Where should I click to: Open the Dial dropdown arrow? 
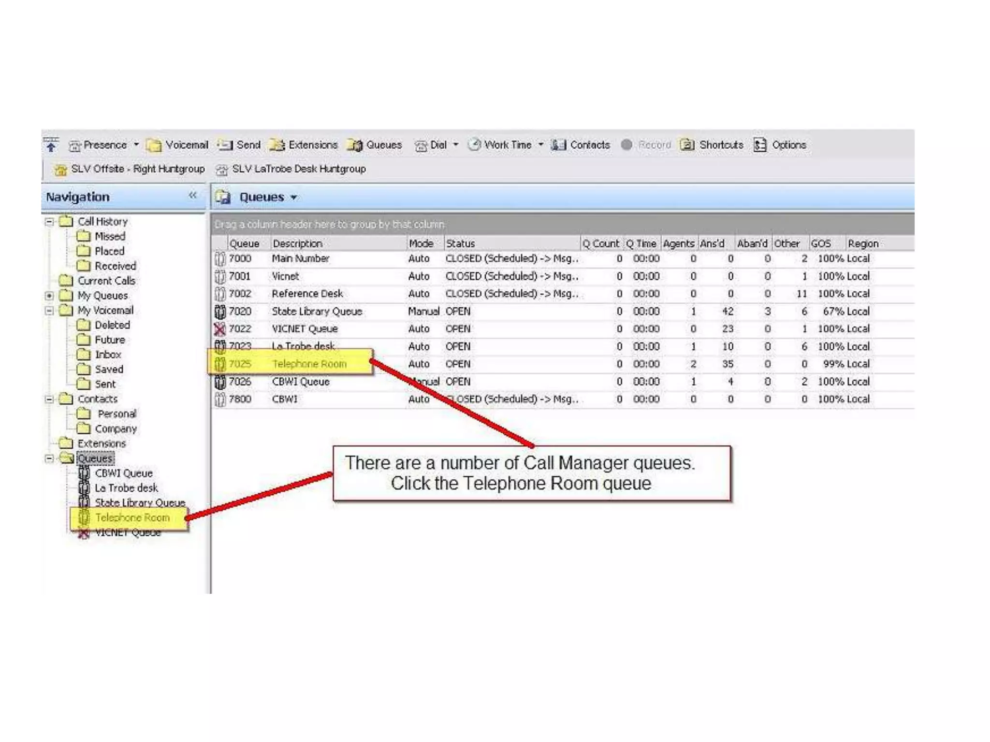point(455,144)
